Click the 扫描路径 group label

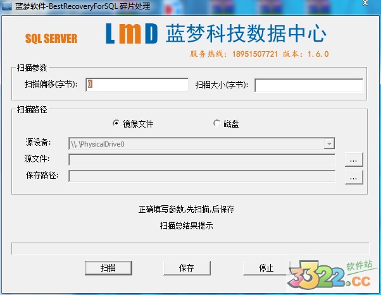tap(32, 109)
